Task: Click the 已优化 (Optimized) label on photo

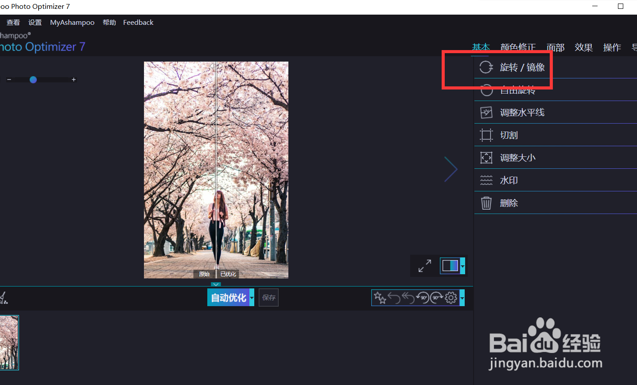Action: coord(228,274)
